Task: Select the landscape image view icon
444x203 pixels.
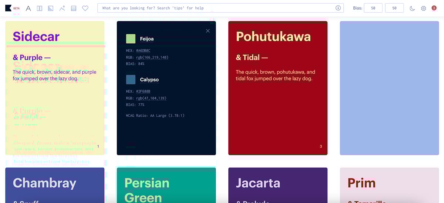Action: click(x=62, y=8)
